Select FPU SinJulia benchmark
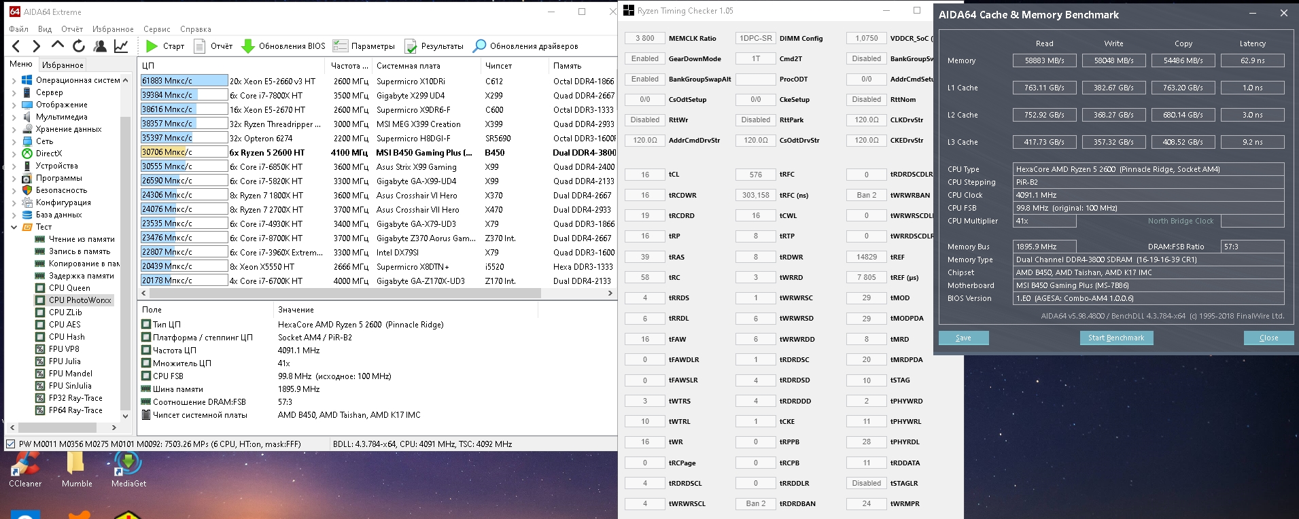This screenshot has width=1299, height=519. pos(70,386)
